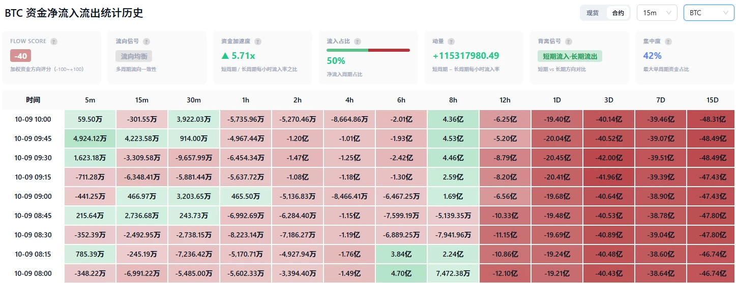Click the -5,139.35万 cell
This screenshot has height=283, width=736.
pos(453,216)
